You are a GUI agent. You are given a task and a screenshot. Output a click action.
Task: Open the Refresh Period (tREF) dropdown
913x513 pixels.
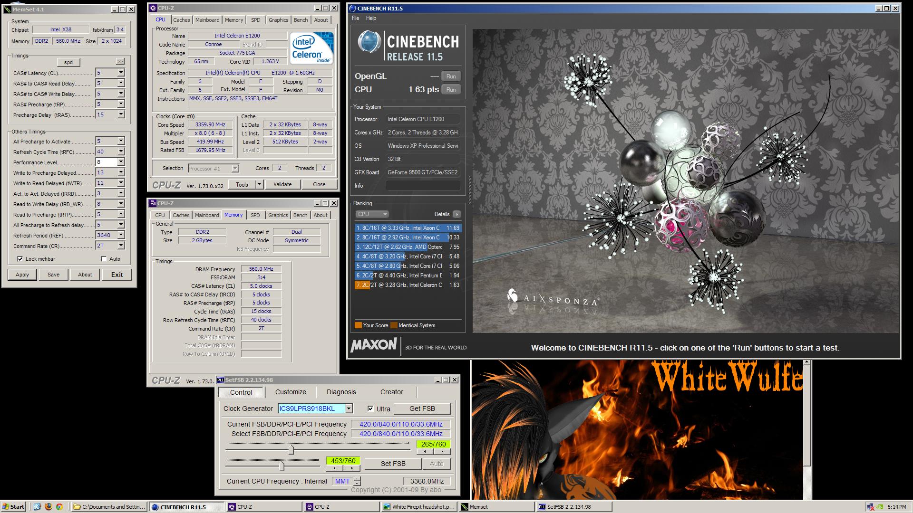coord(121,235)
